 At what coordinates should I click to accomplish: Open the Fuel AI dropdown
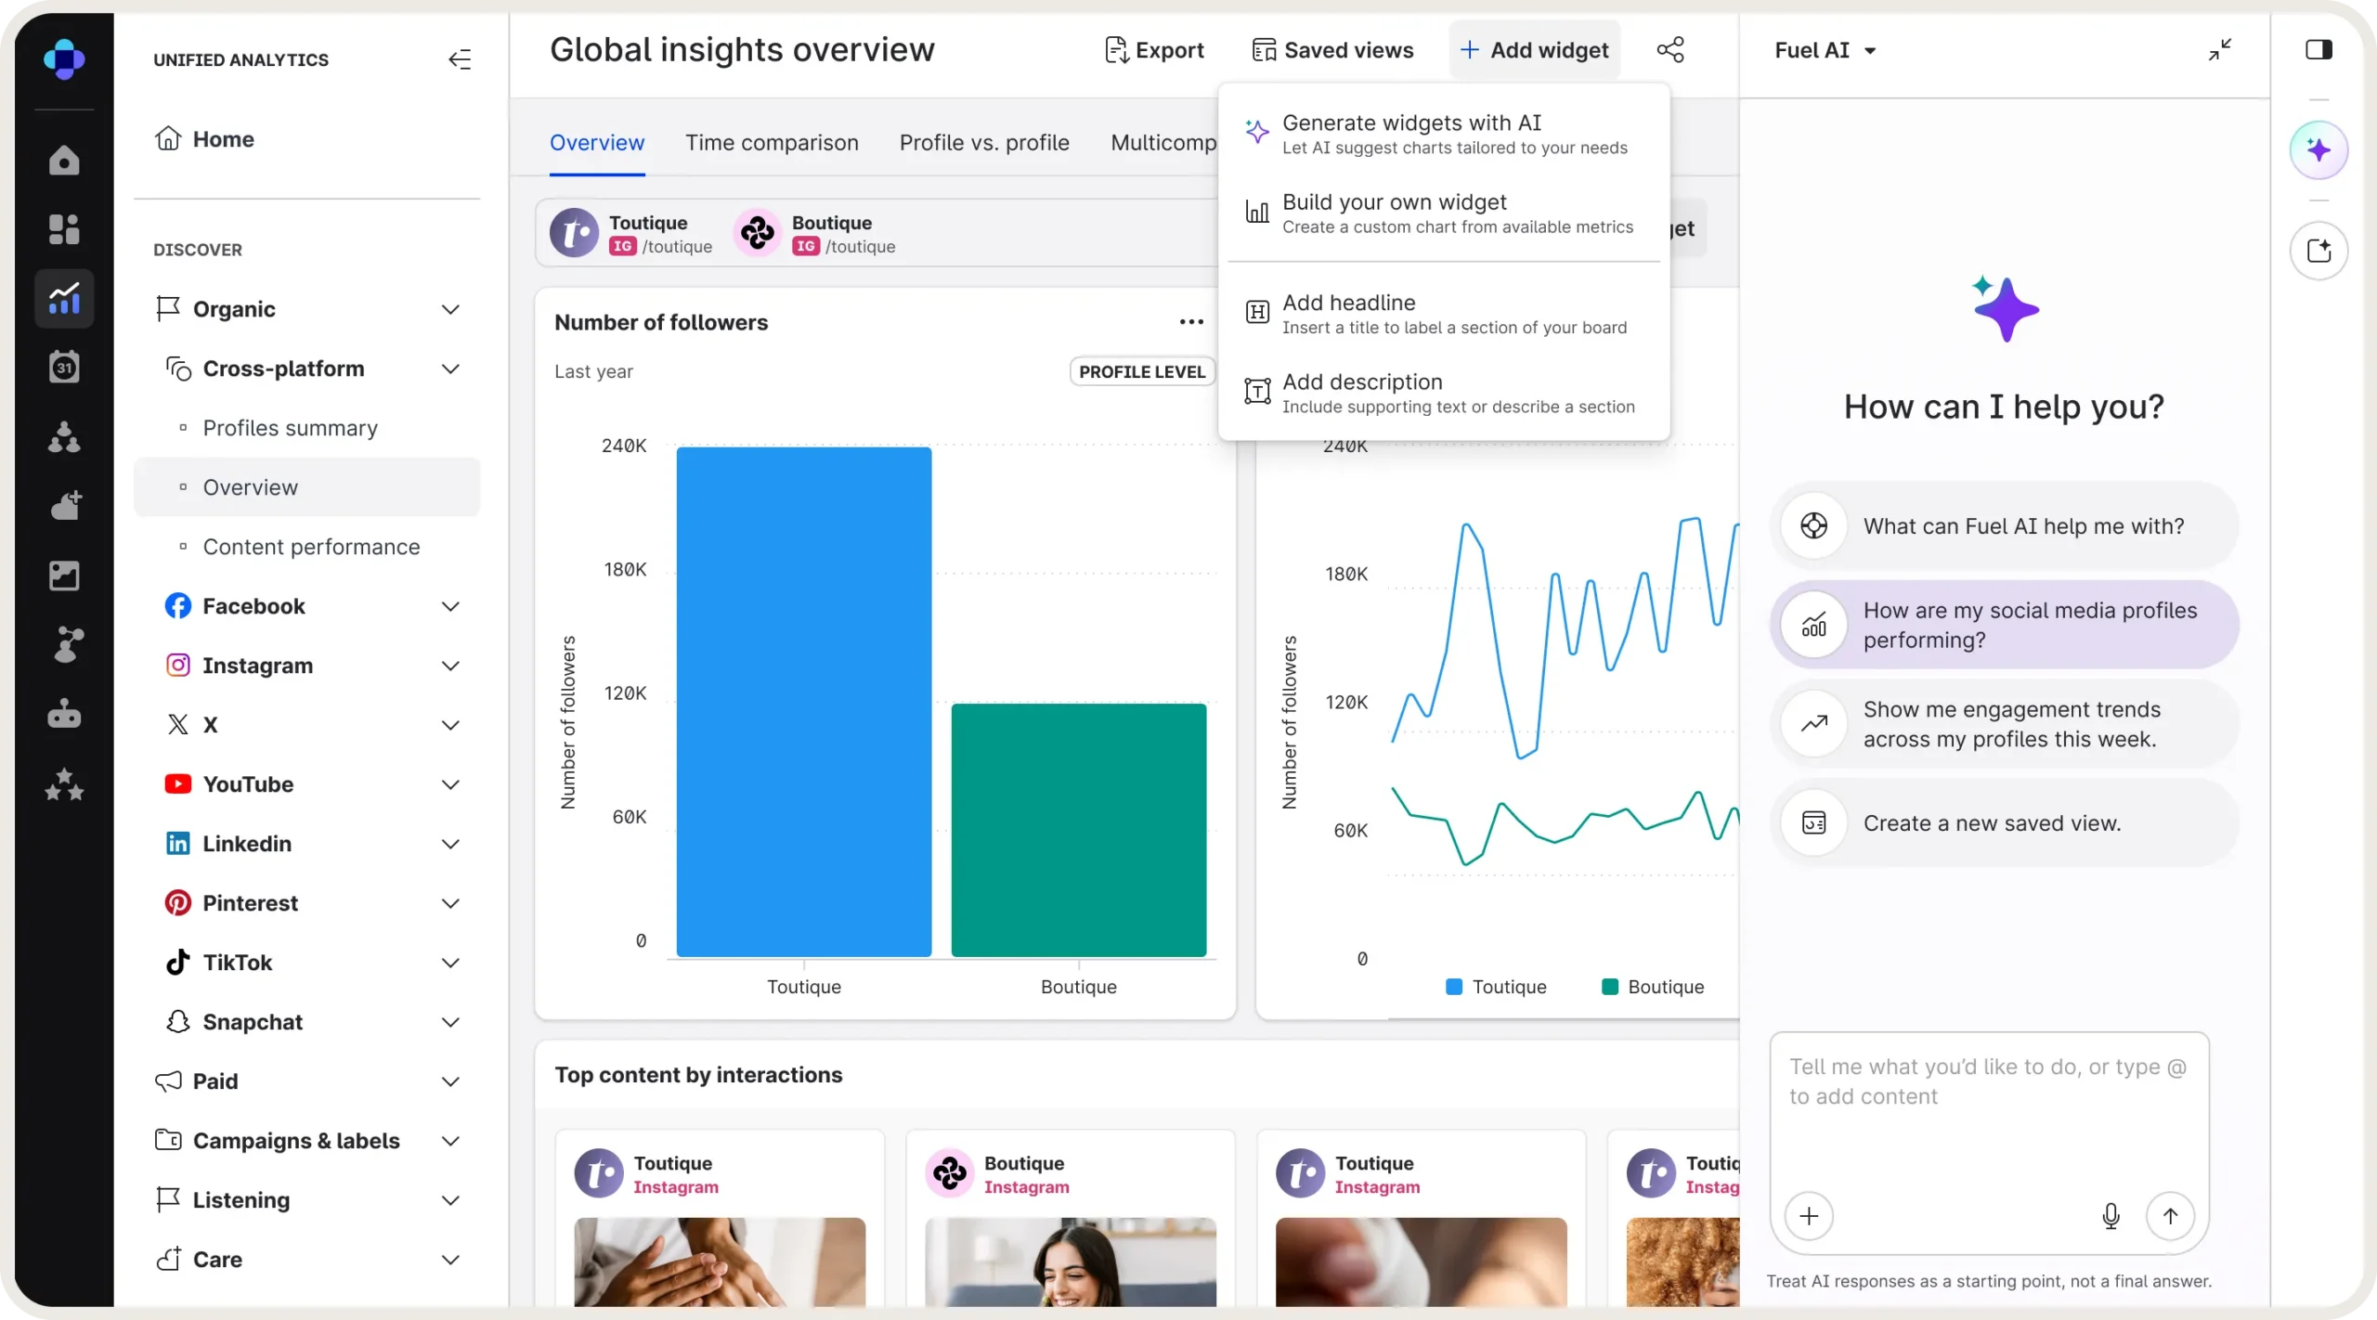[x=1825, y=50]
